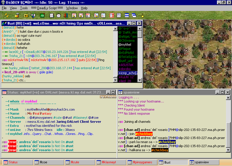Screen dimensions: 232x166
Task: Click the tile windows toolbar icon
Action: pos(126,15)
